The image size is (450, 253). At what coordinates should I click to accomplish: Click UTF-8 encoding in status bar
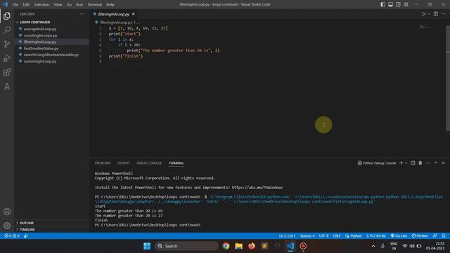click(x=323, y=236)
